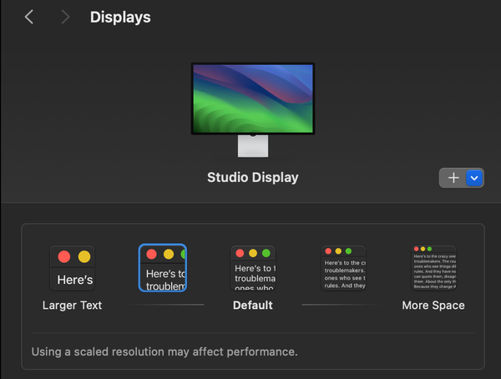
Task: Click the plus add display button
Action: tap(453, 178)
